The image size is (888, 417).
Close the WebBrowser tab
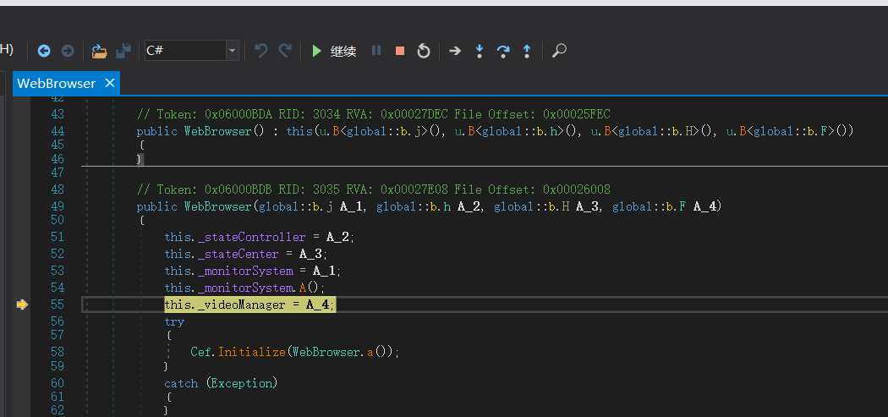coord(110,83)
